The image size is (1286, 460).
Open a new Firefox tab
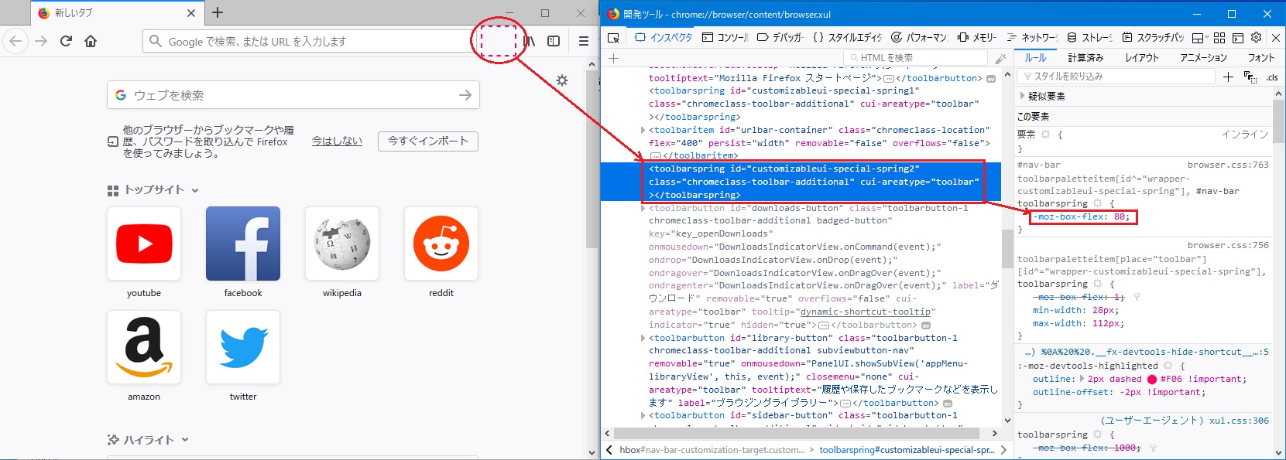pyautogui.click(x=218, y=12)
